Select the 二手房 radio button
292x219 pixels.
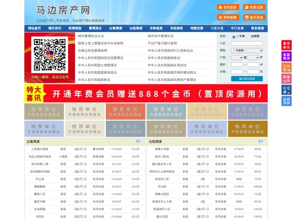click(x=234, y=37)
